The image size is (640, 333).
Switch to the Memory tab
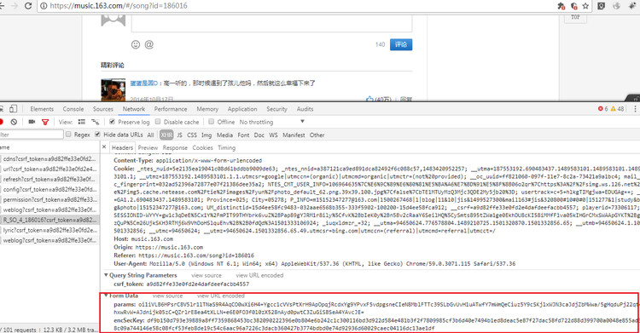(x=207, y=109)
